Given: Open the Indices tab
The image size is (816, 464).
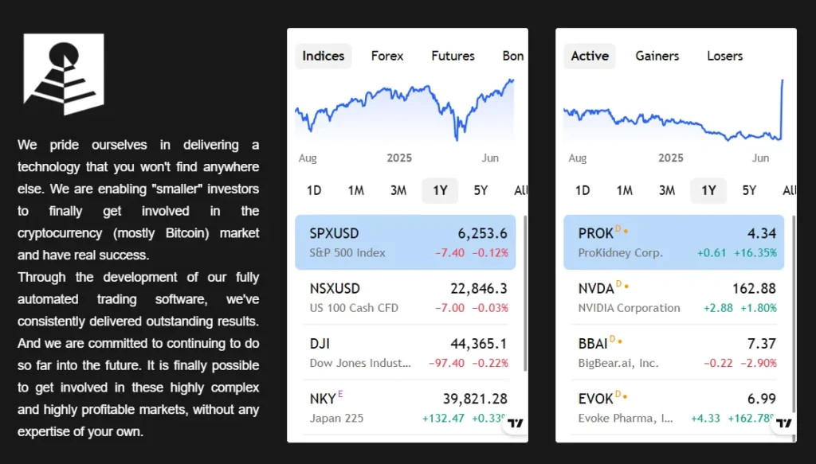Looking at the screenshot, I should [x=324, y=56].
